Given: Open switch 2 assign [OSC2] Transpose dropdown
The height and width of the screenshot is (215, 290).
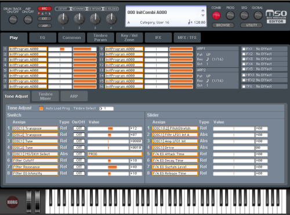Looking at the screenshot, I should [35, 135].
